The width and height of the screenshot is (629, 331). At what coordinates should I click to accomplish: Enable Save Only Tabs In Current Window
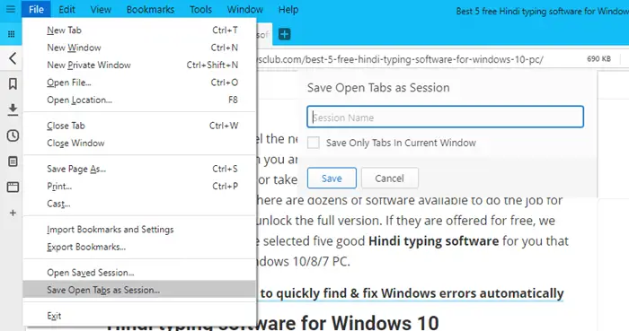click(314, 143)
